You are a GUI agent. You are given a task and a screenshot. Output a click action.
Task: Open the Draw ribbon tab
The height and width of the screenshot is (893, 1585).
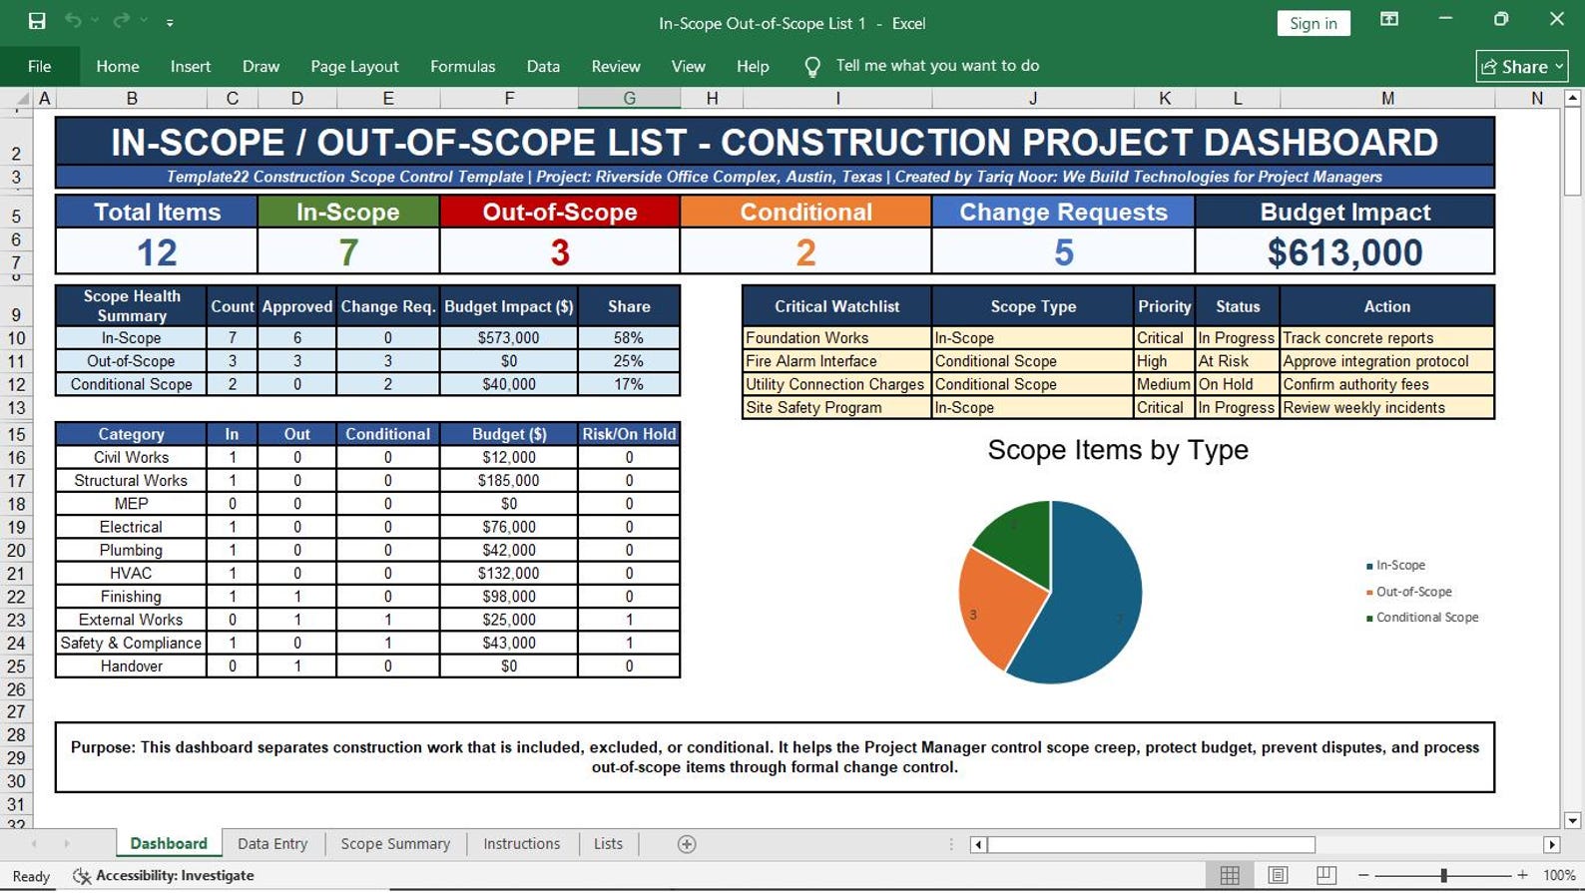[x=261, y=67]
